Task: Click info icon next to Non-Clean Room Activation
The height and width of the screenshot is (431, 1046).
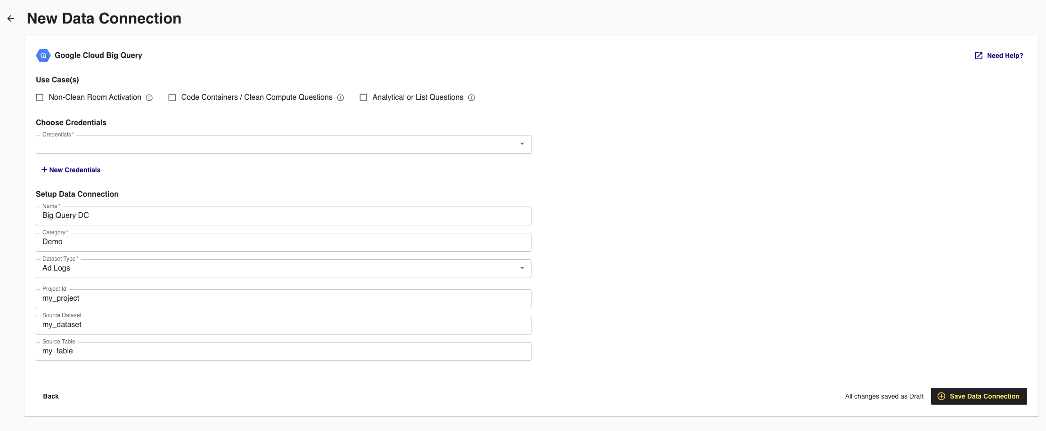Action: (x=149, y=98)
